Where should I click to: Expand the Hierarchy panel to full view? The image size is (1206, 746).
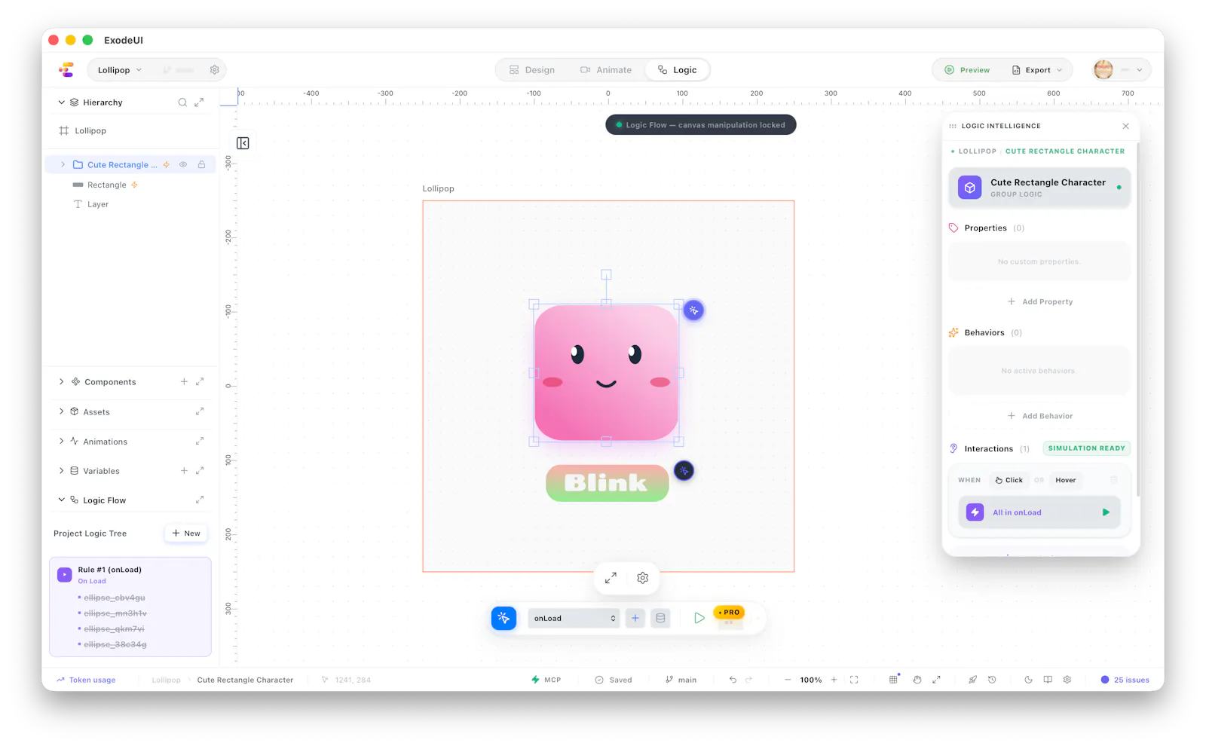199,102
